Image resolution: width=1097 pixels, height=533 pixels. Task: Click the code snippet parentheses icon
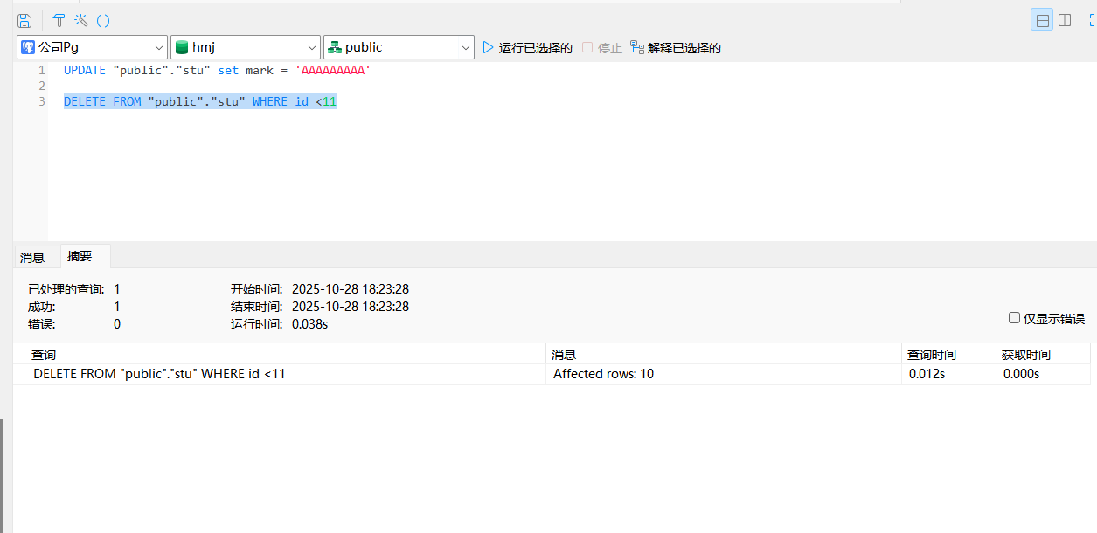tap(103, 20)
